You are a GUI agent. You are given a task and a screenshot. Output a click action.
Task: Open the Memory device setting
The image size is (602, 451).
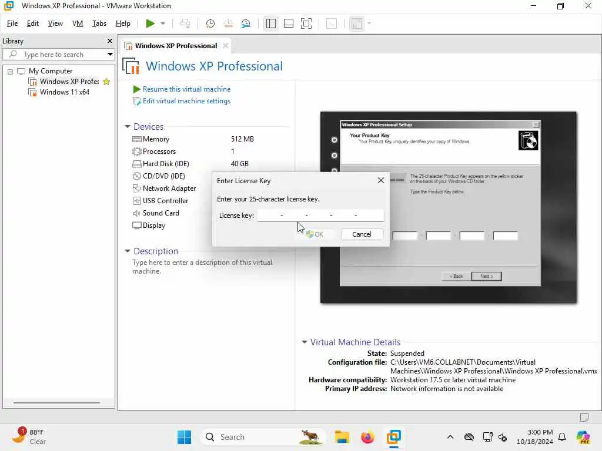click(156, 139)
